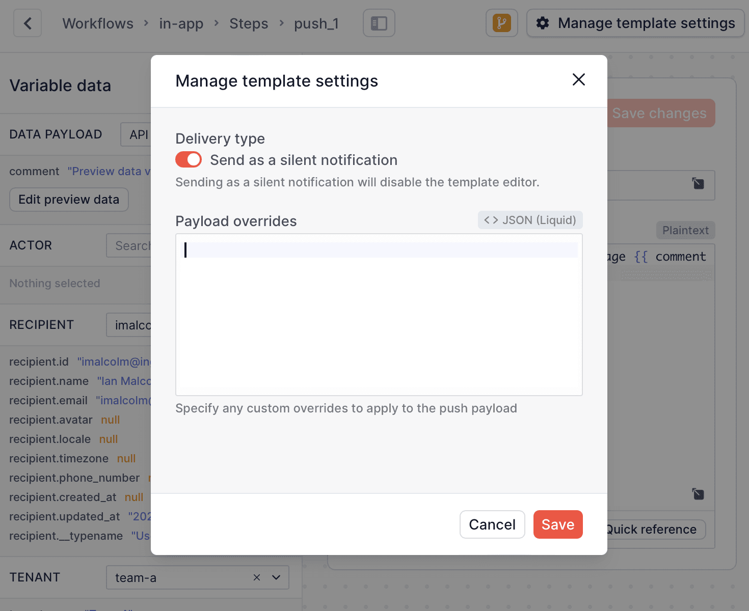Toggle the device preview panel icon beside push_1
This screenshot has height=611, width=749.
[379, 23]
